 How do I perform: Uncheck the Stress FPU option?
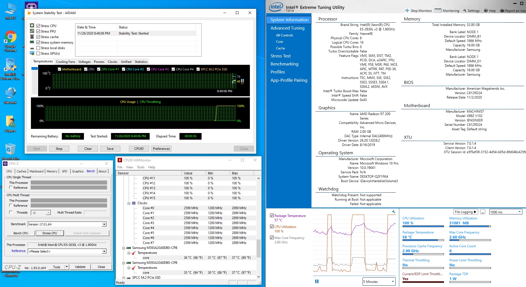pyautogui.click(x=38, y=31)
